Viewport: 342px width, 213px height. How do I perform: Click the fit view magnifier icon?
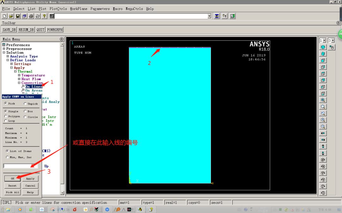tap(323, 100)
